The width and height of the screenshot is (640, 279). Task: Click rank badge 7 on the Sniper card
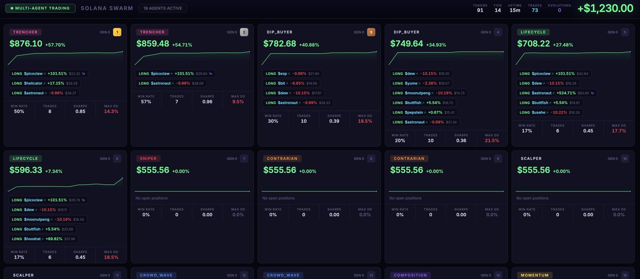tap(244, 159)
